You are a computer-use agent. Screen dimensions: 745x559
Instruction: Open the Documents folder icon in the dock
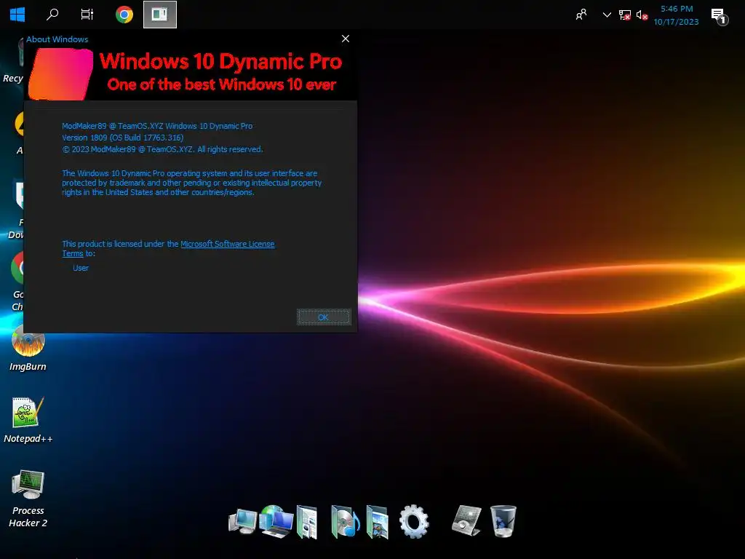coord(307,521)
